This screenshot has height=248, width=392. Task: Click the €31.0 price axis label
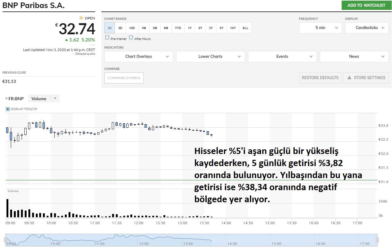click(383, 182)
